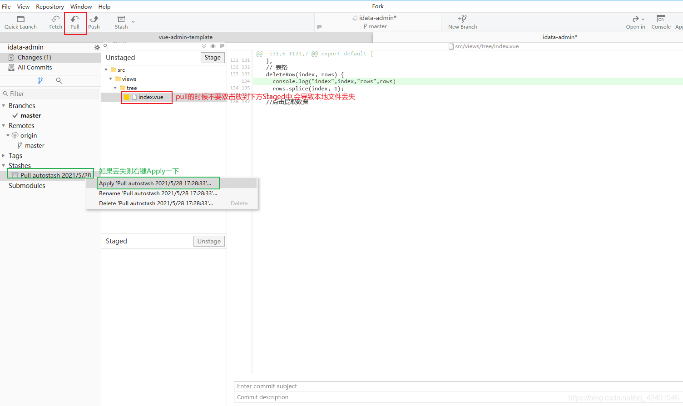
Task: Click the diff file path src/views/tree/index.vue
Action: (487, 46)
